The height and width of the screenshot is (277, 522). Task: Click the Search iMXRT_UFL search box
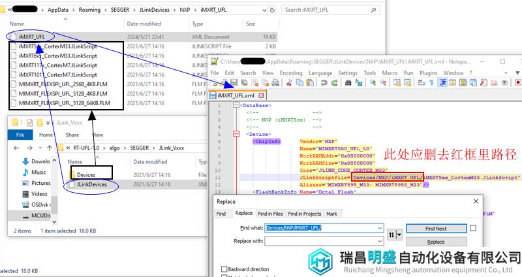point(330,10)
